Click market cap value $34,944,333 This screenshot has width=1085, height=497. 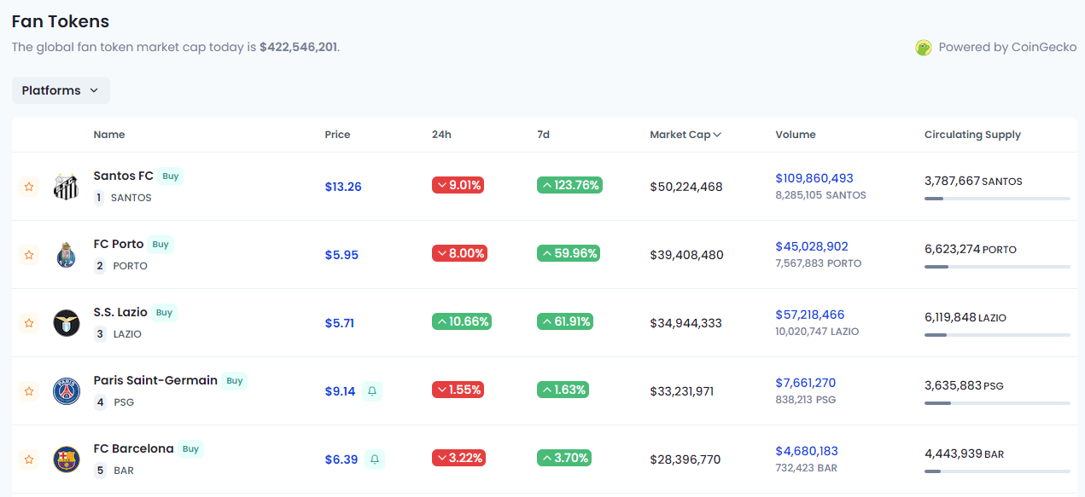pyautogui.click(x=685, y=323)
